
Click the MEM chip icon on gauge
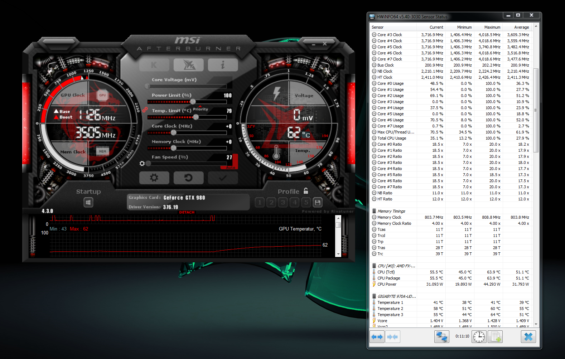pyautogui.click(x=102, y=151)
